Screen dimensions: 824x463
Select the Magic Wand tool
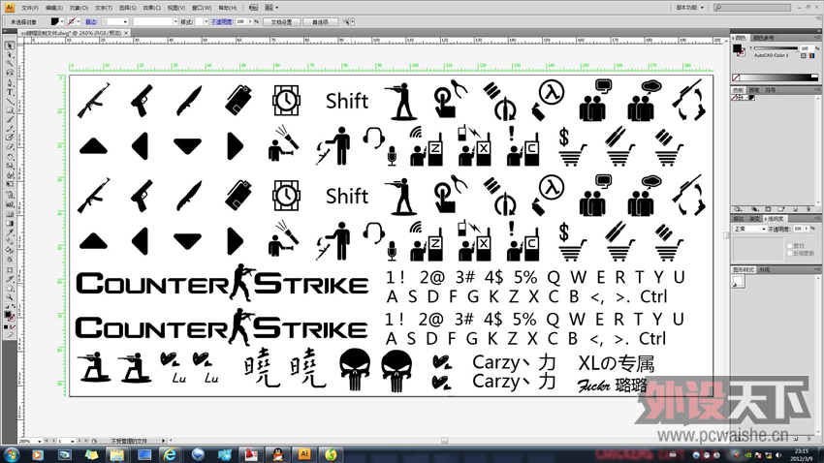[x=10, y=63]
